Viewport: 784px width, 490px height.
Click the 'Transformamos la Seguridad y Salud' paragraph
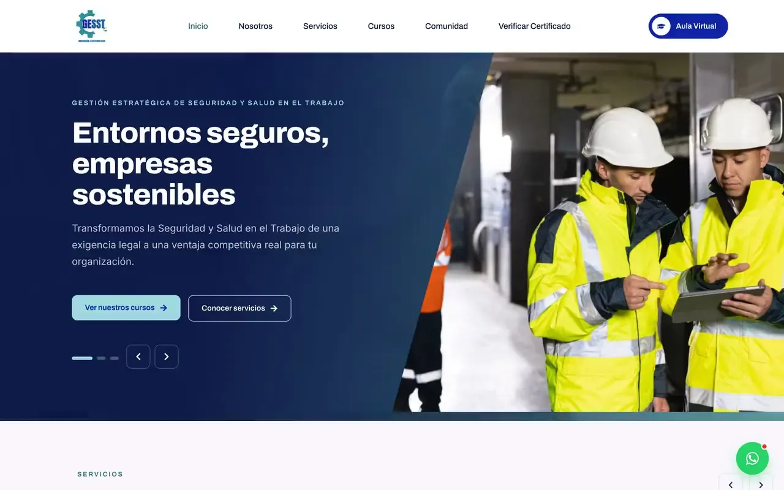(206, 245)
